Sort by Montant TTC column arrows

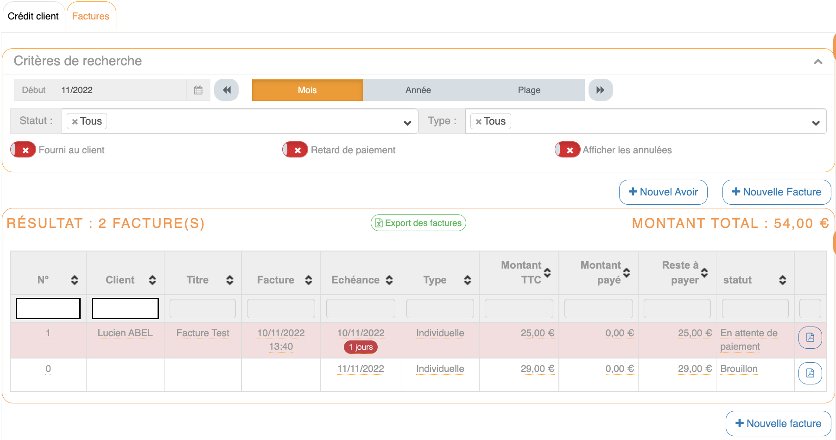[547, 273]
